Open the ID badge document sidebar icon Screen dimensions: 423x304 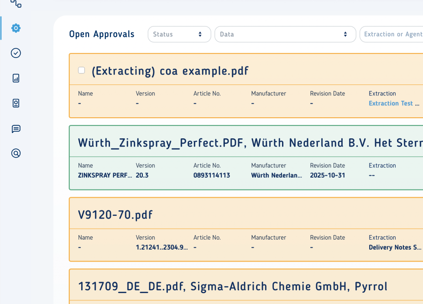16,103
